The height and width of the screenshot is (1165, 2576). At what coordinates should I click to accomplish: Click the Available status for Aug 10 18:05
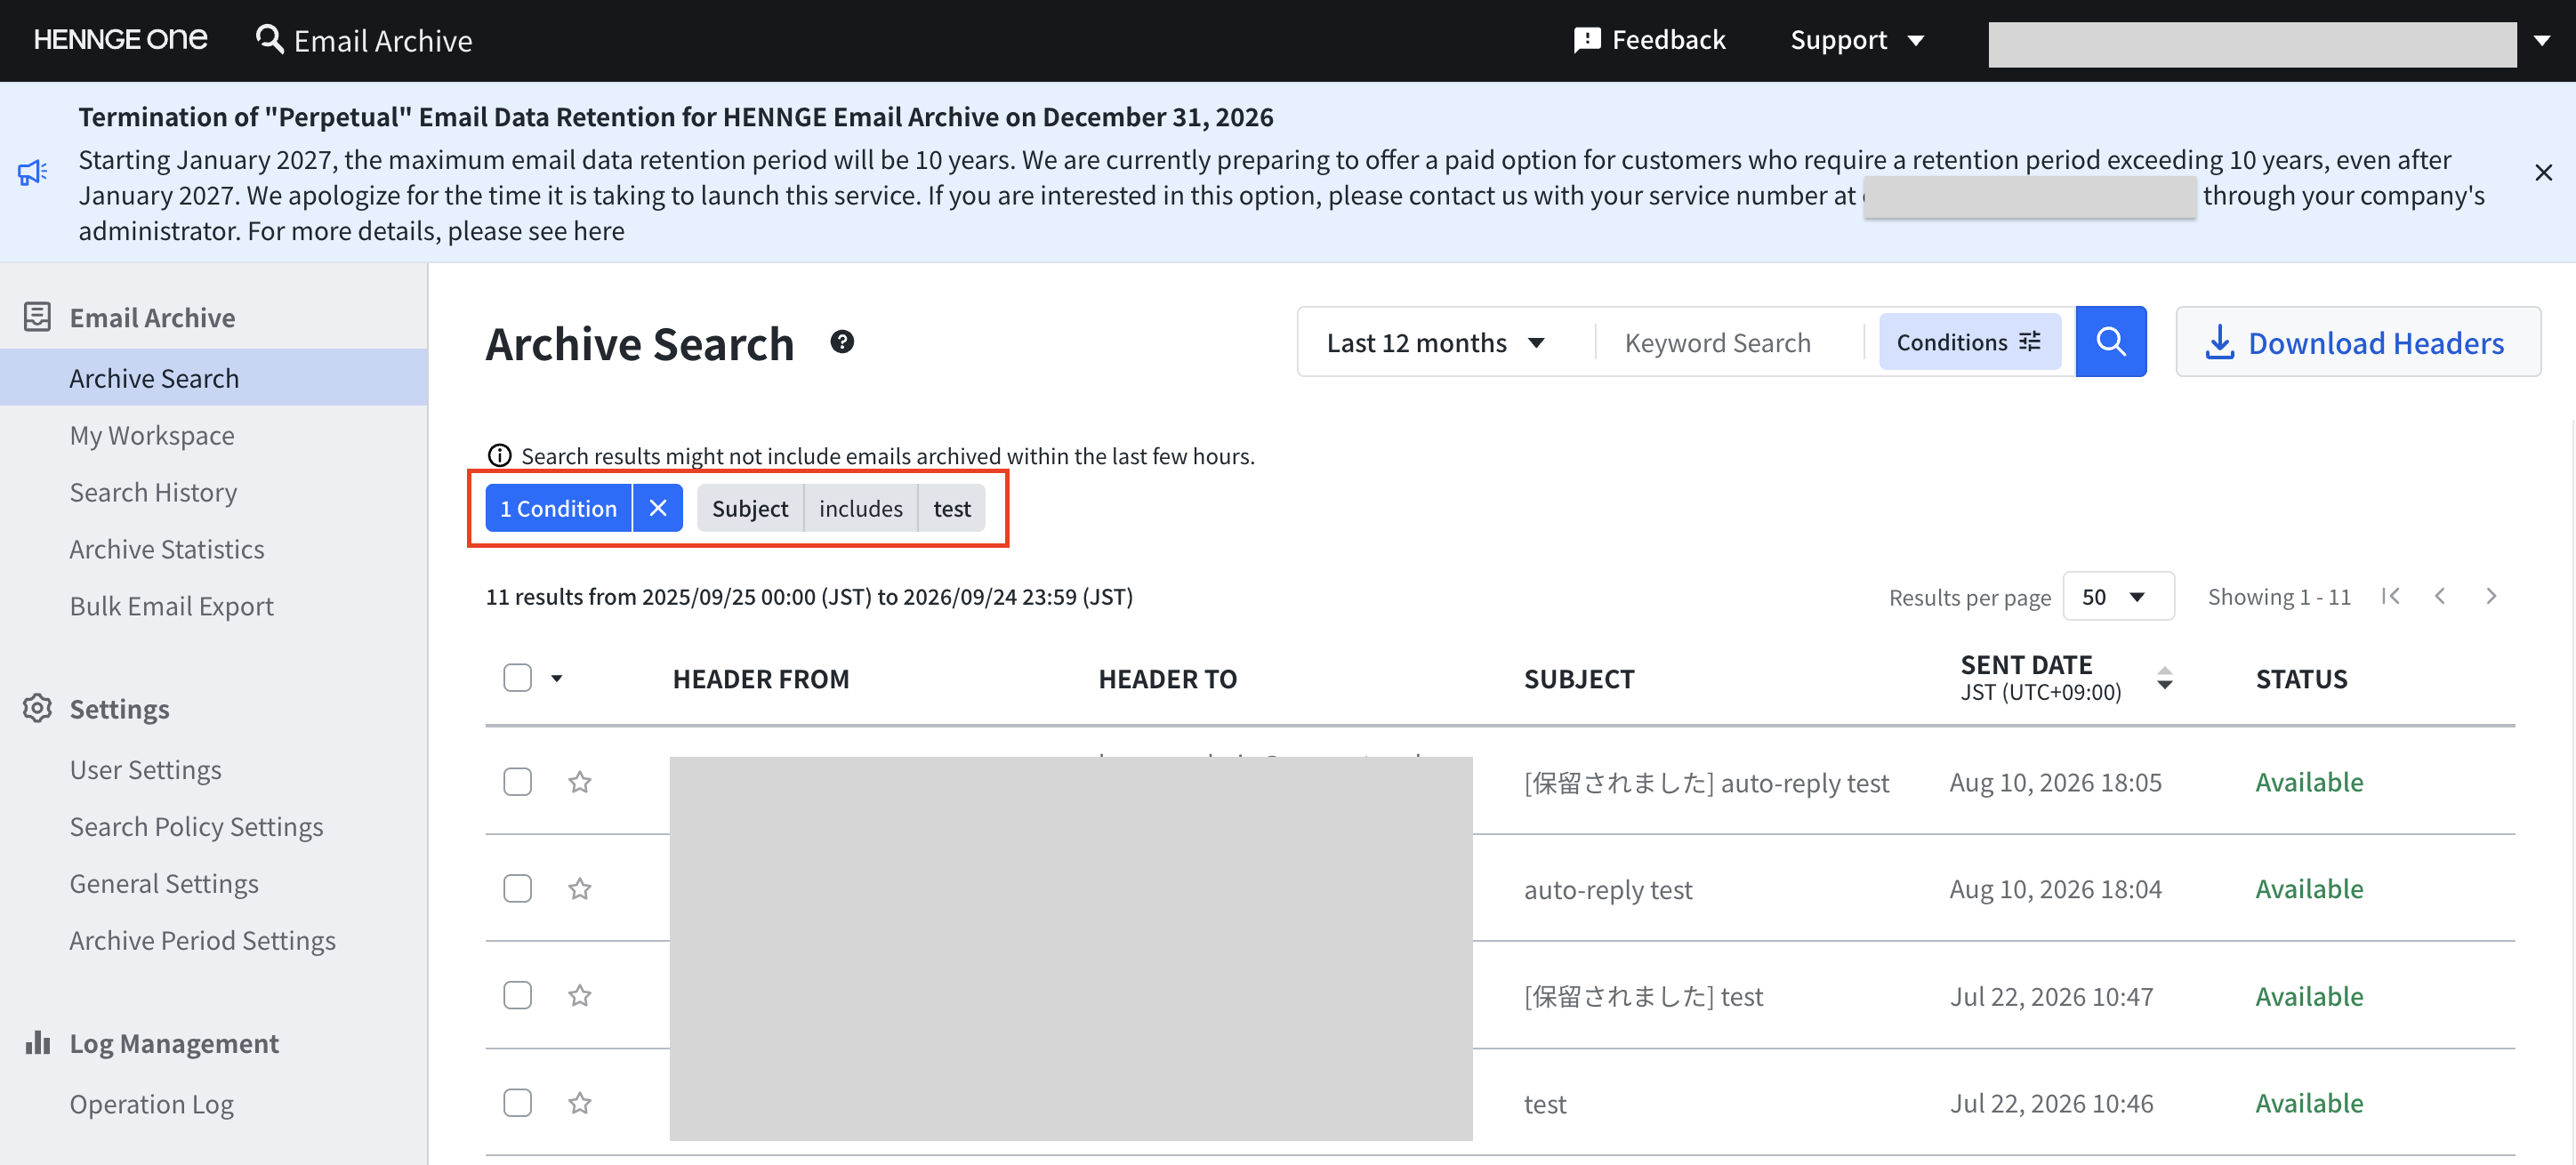coord(2309,782)
